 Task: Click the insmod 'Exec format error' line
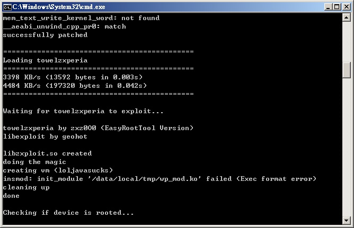coord(160,179)
